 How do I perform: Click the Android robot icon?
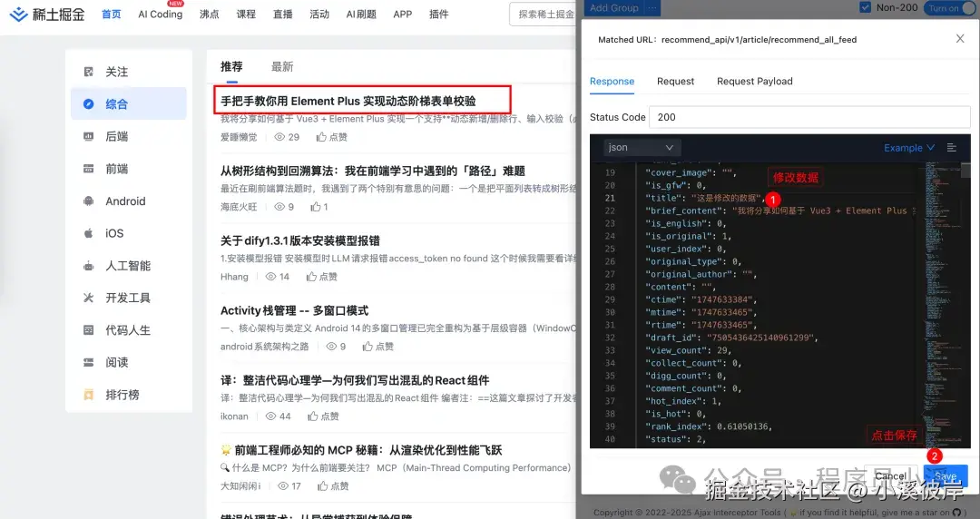pyautogui.click(x=89, y=201)
